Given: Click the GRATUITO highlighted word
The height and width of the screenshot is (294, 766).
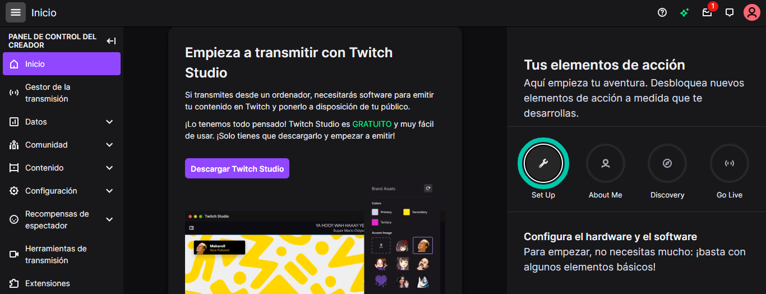Looking at the screenshot, I should [372, 124].
